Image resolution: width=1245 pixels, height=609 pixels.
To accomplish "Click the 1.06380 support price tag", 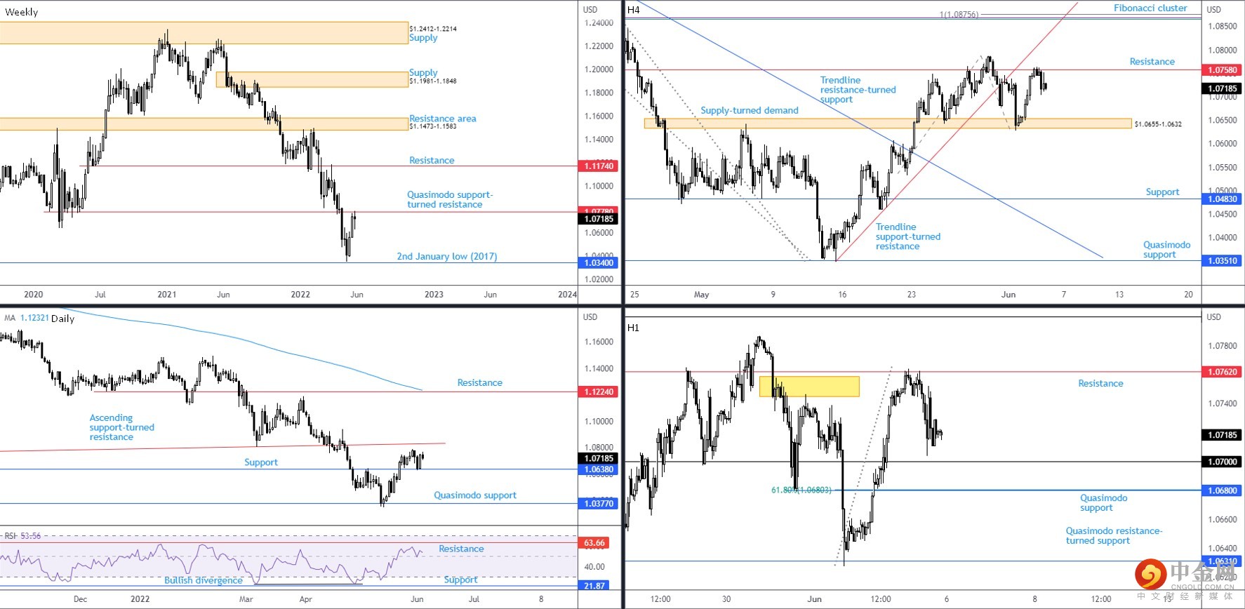I will coord(599,470).
